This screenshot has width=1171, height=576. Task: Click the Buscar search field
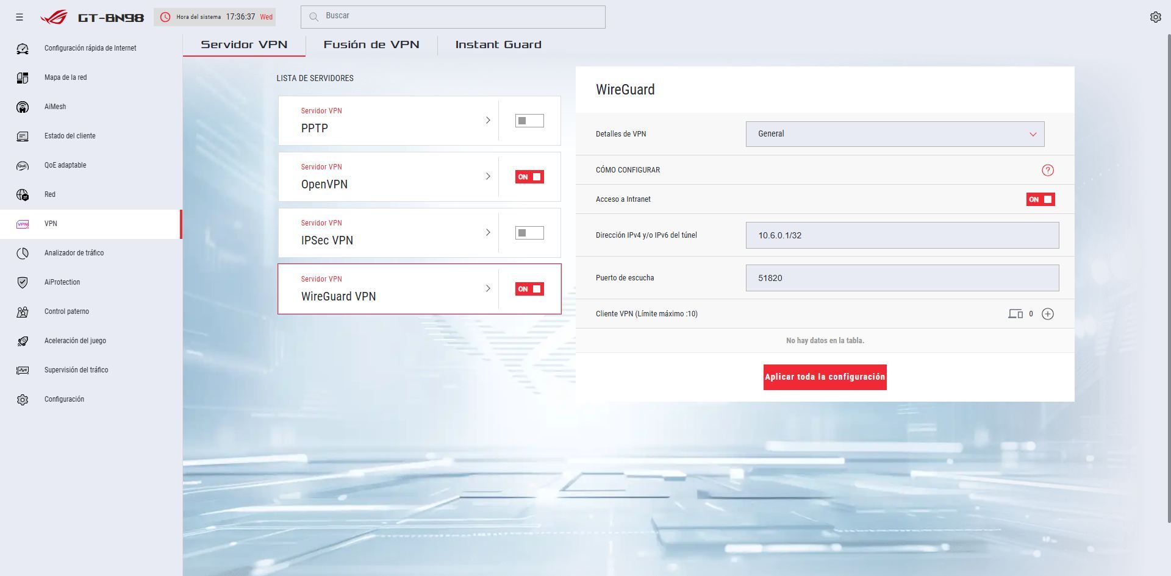[x=453, y=17]
